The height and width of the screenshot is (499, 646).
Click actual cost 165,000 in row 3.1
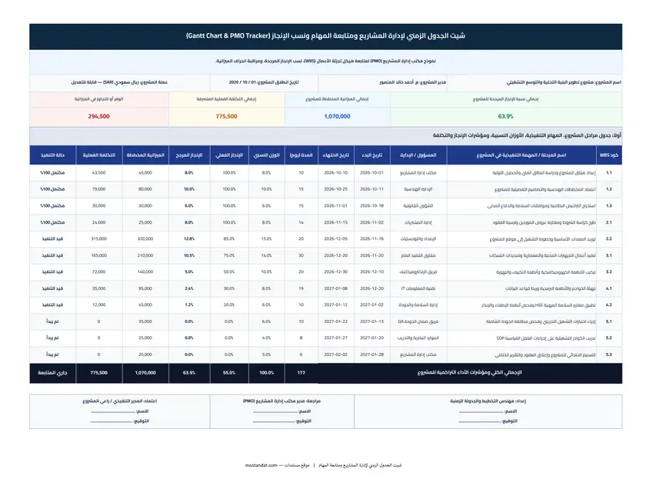tap(99, 255)
